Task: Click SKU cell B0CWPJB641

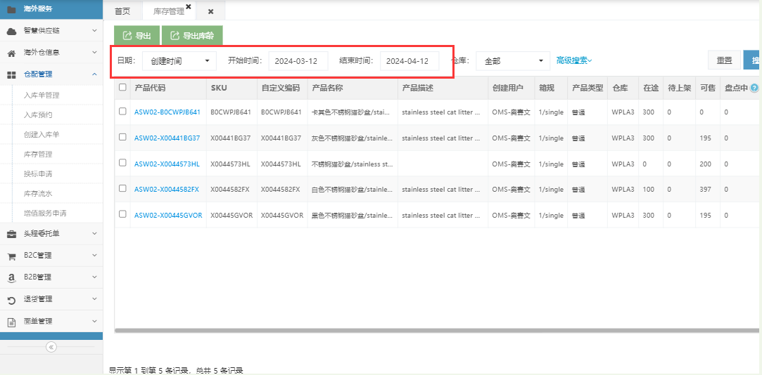Action: [231, 112]
